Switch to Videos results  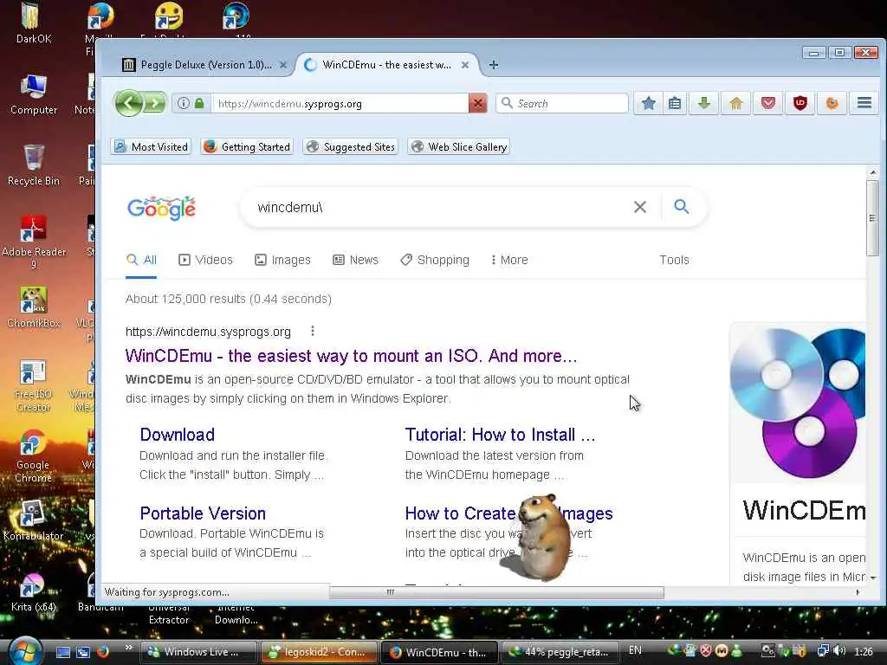pyautogui.click(x=206, y=260)
